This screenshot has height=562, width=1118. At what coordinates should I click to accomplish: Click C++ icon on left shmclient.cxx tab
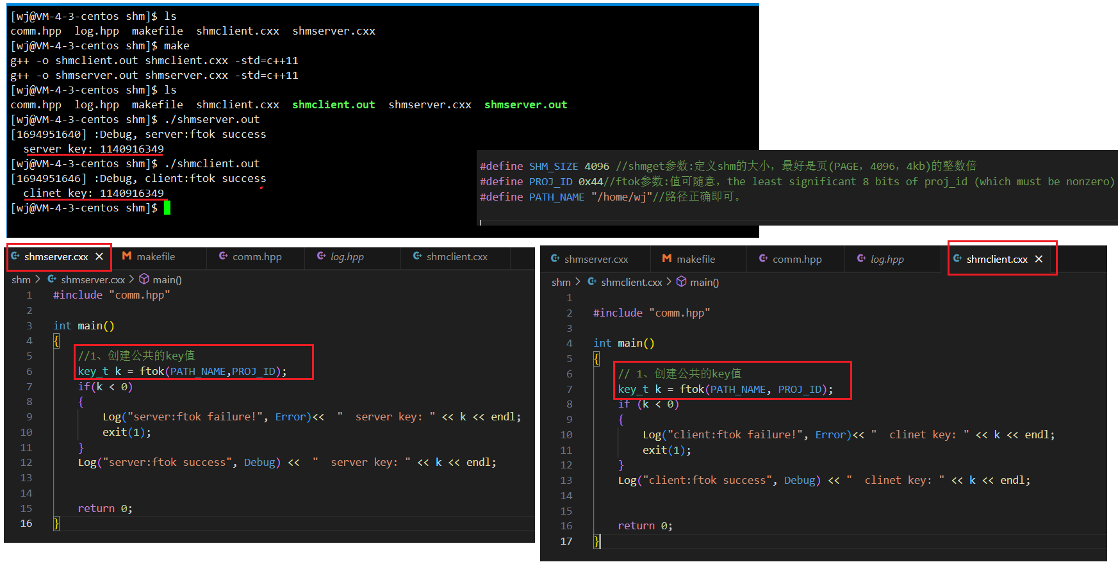tap(417, 256)
